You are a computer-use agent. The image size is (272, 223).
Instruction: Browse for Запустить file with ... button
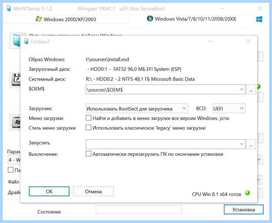[251, 144]
